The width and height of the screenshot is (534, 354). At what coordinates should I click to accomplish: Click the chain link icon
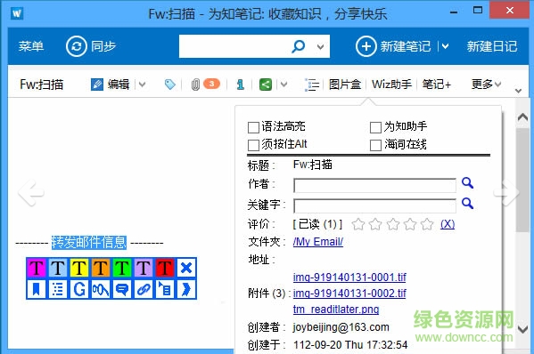pos(144,289)
